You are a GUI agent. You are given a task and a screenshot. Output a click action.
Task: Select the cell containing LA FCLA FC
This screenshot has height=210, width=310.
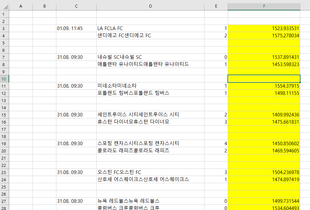click(x=150, y=28)
